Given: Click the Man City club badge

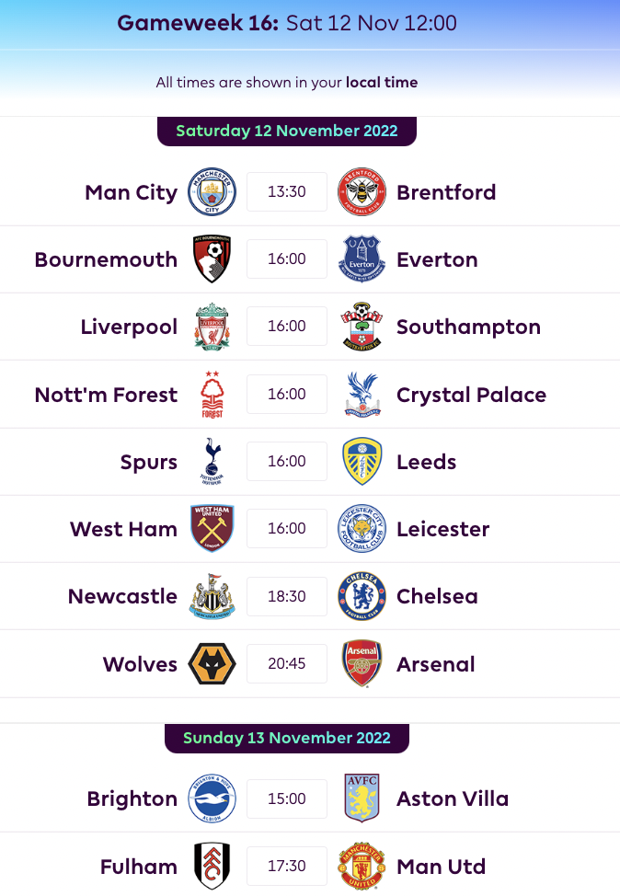Looking at the screenshot, I should (x=212, y=191).
